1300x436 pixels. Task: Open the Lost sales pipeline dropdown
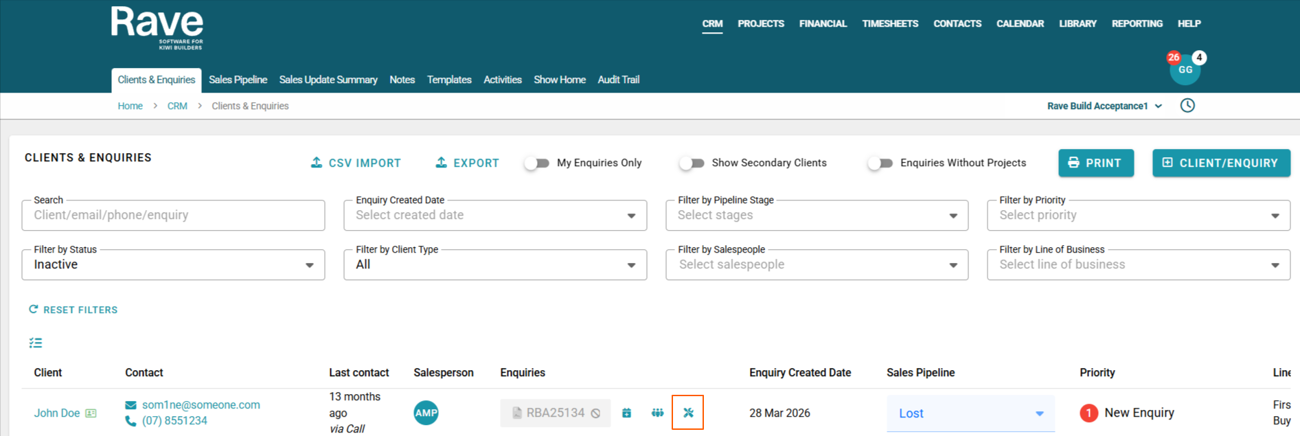[970, 413]
